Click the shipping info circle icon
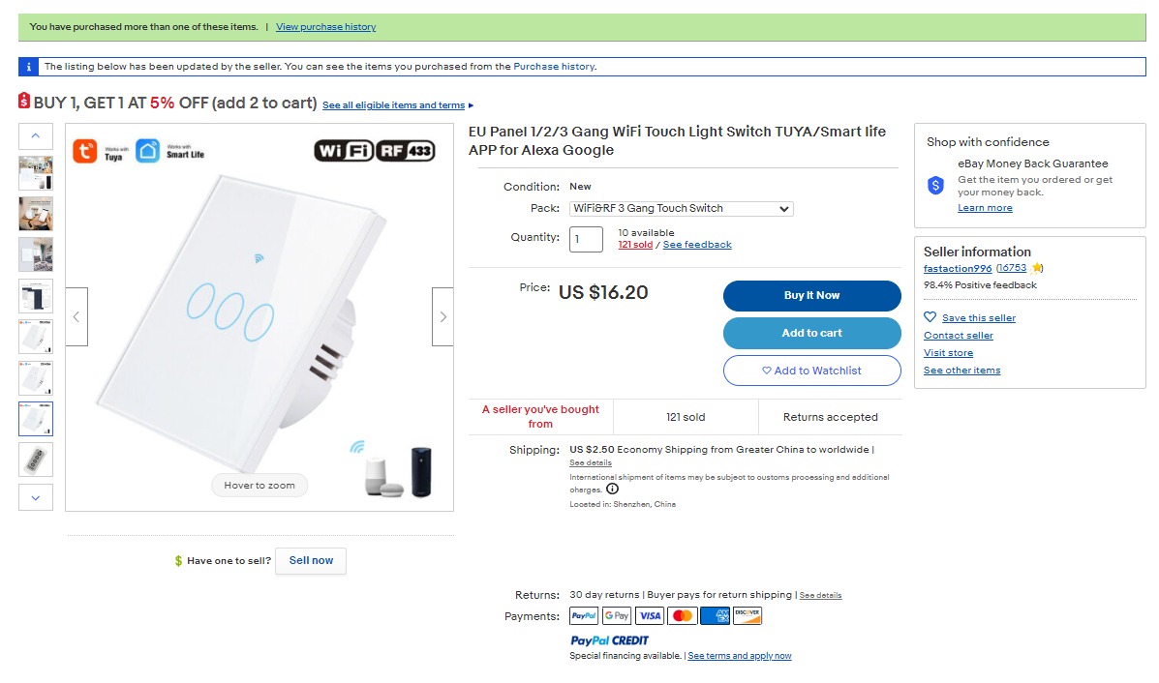Screen dimensions: 1159x683 [x=612, y=490]
